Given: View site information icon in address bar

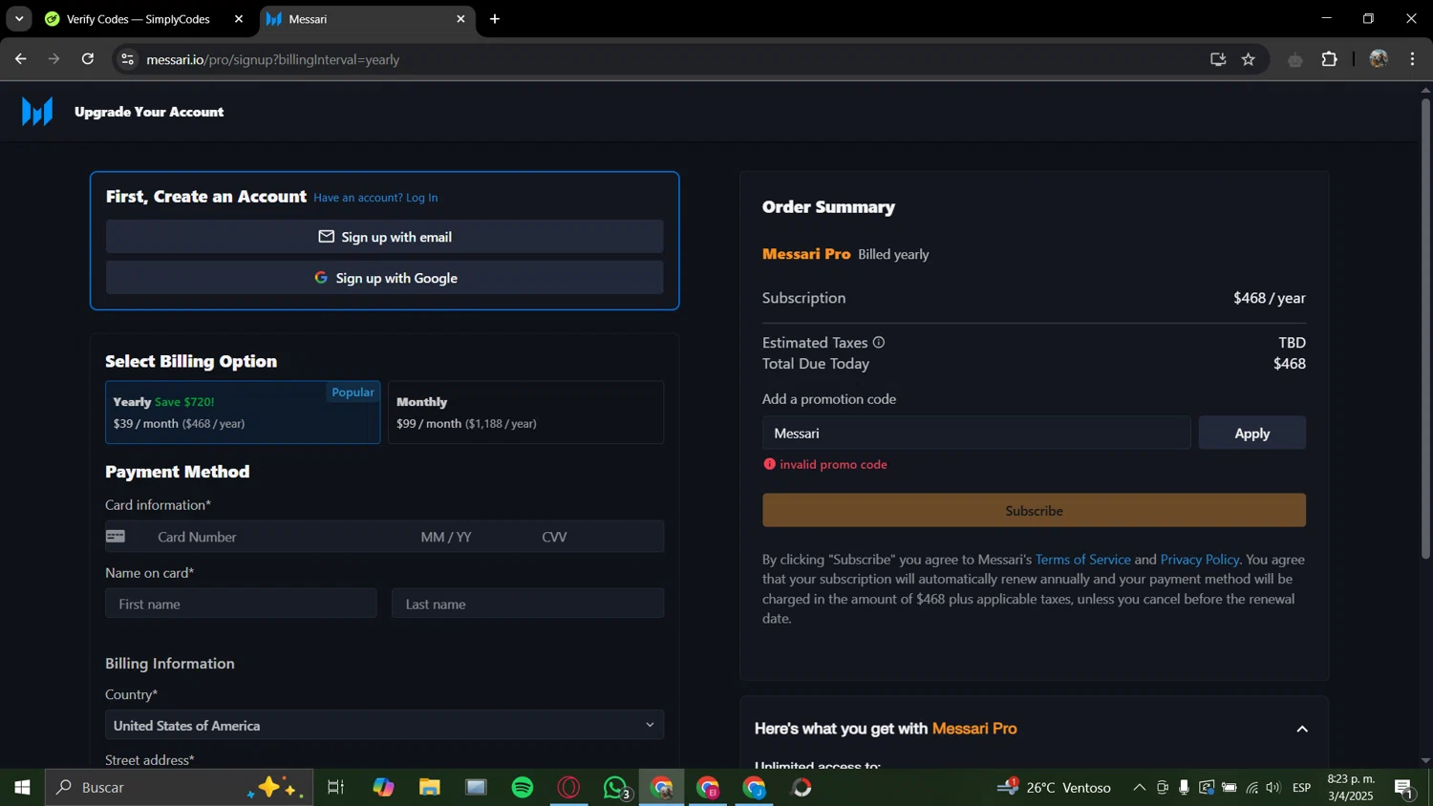Looking at the screenshot, I should [x=126, y=59].
